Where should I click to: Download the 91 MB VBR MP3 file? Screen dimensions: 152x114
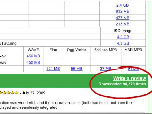pyautogui.click(x=133, y=69)
